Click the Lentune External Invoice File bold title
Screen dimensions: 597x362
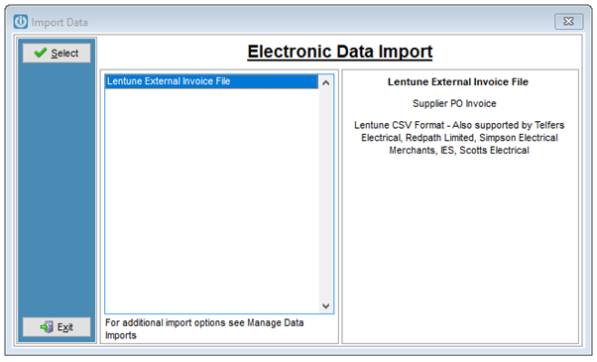click(457, 82)
